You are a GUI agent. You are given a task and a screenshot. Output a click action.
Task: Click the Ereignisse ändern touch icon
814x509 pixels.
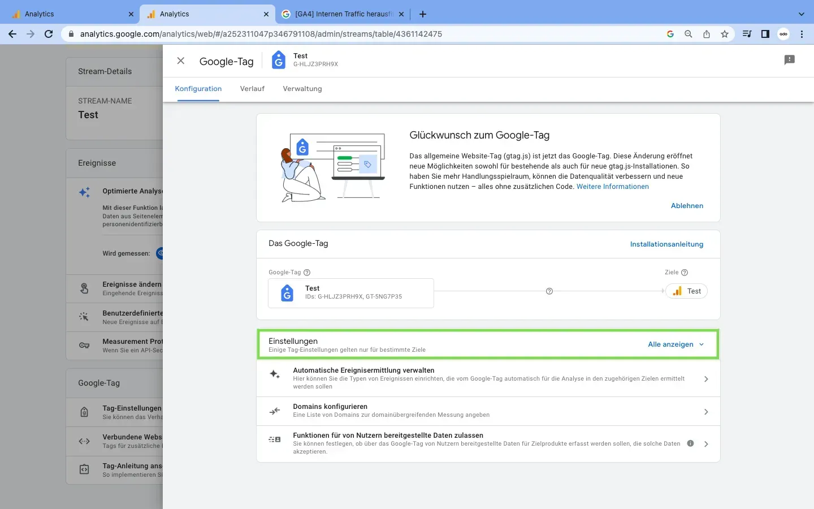coord(84,288)
